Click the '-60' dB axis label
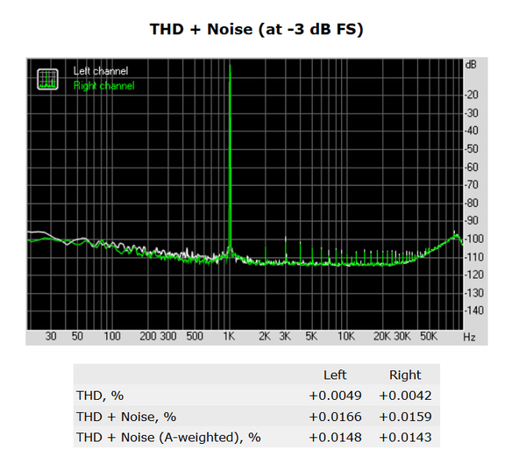This screenshot has height=457, width=526. pos(472,167)
